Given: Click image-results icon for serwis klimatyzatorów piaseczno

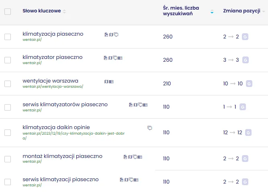Looking at the screenshot, I should click(130, 105).
